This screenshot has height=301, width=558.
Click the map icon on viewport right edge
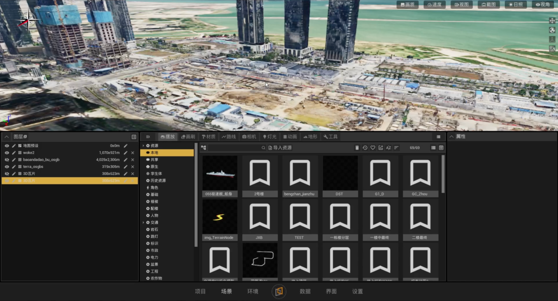pos(552,49)
